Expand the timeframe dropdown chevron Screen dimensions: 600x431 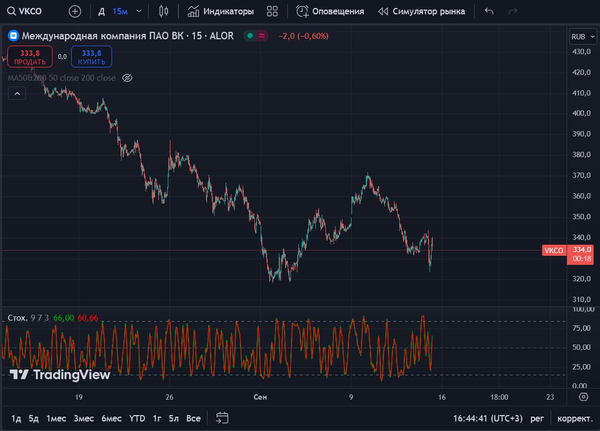coord(139,11)
